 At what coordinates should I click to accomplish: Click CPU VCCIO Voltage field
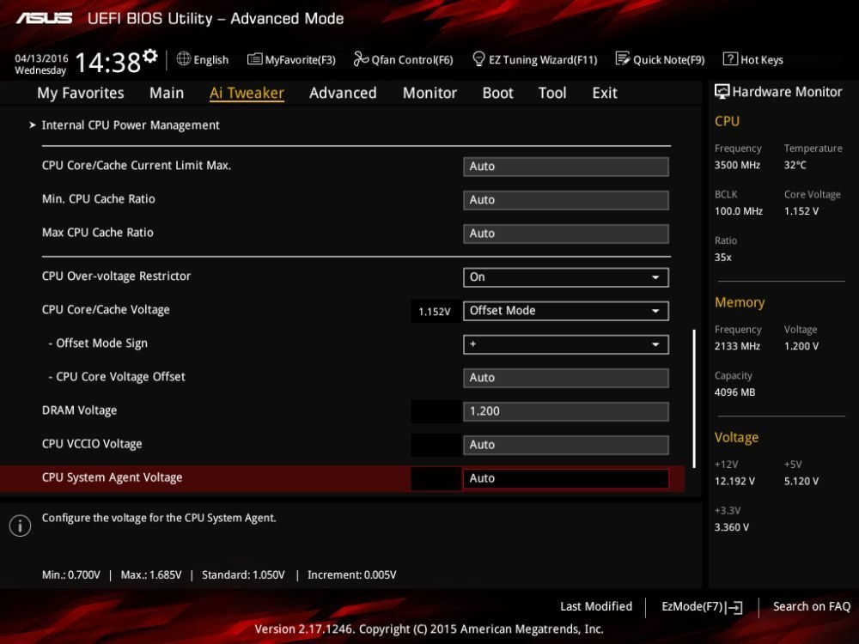(566, 445)
